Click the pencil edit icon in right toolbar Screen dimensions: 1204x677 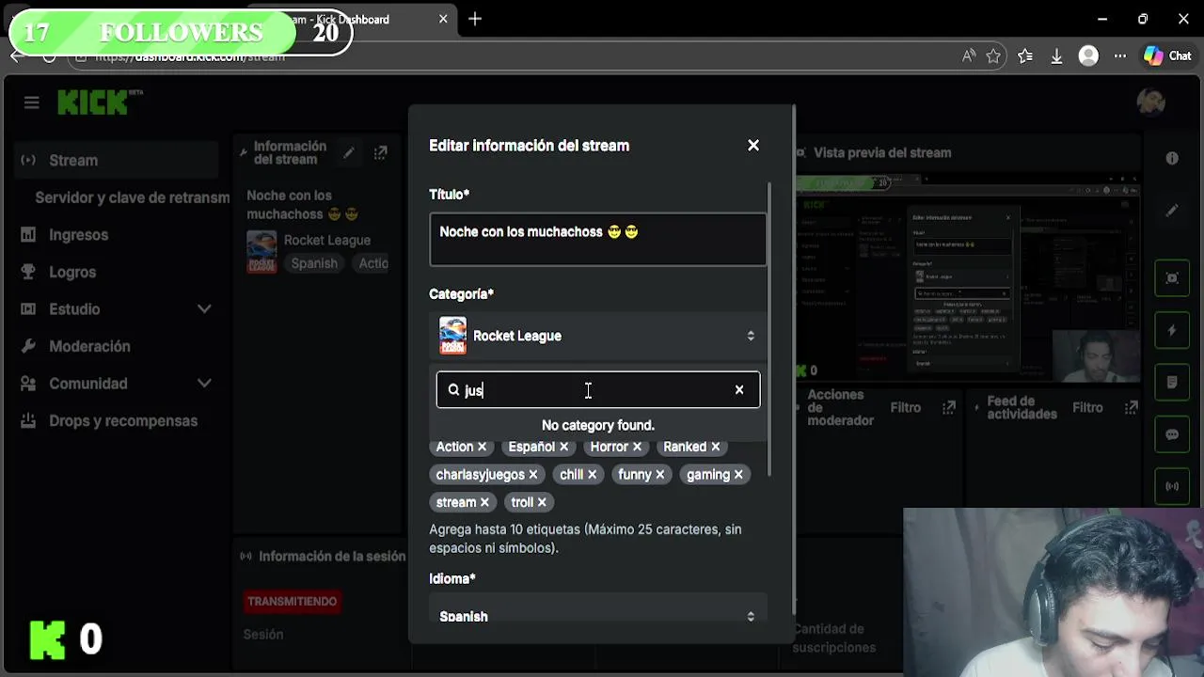(x=1172, y=211)
